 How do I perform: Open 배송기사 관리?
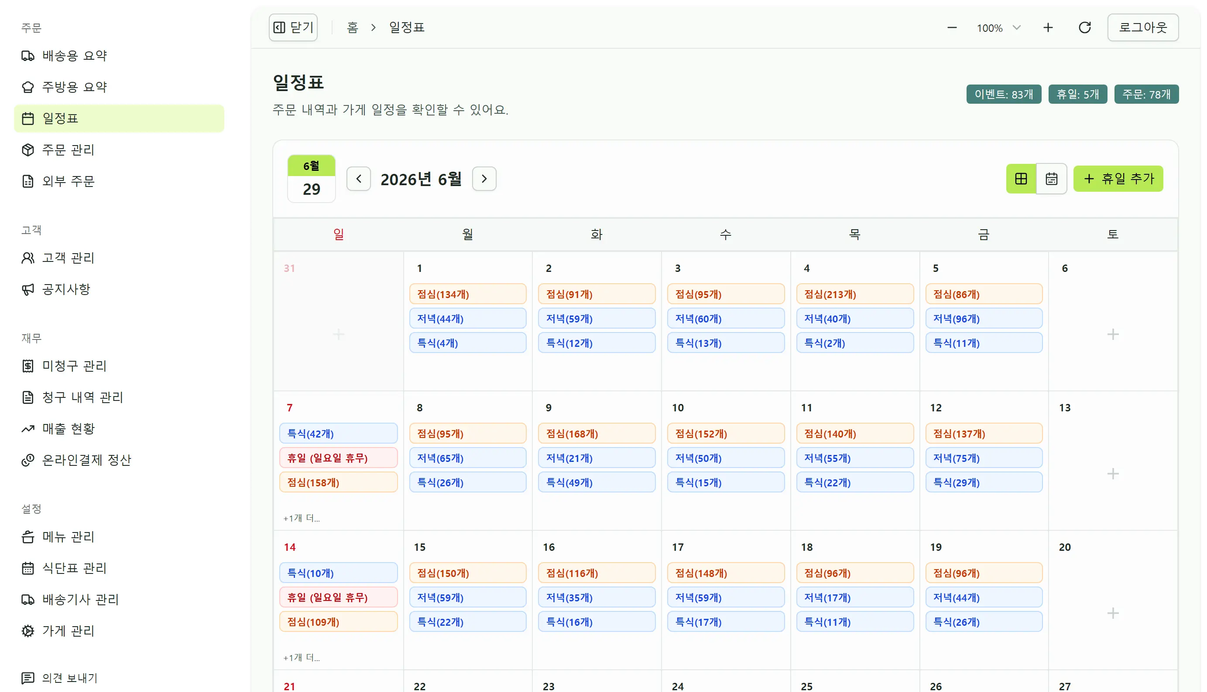(119, 599)
